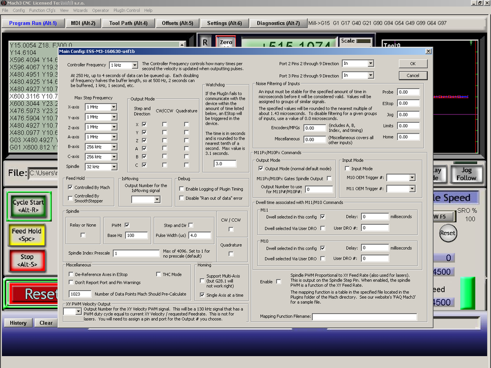Click the green feed rate bar
This screenshot has height=368, width=491.
tap(467, 293)
